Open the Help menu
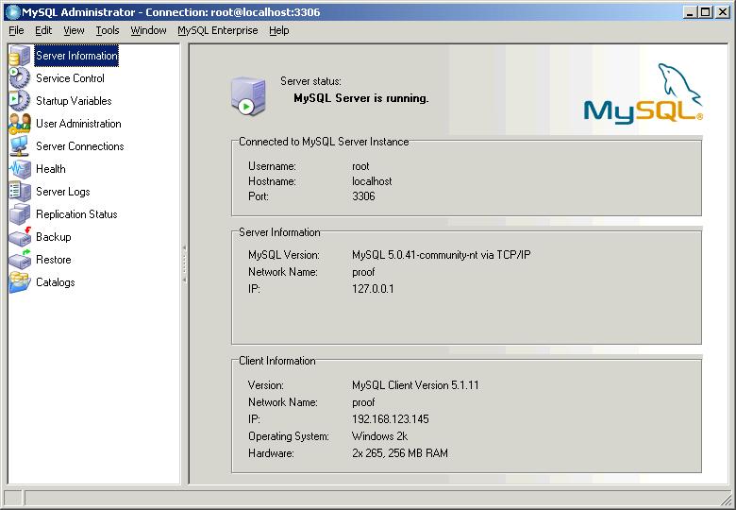This screenshot has height=510, width=736. 278,30
